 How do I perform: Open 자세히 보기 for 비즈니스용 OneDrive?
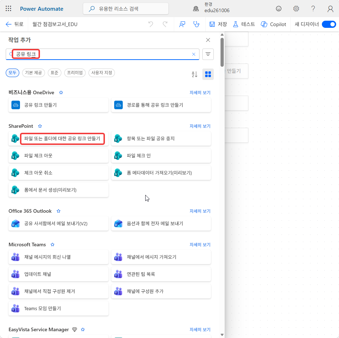pos(200,92)
